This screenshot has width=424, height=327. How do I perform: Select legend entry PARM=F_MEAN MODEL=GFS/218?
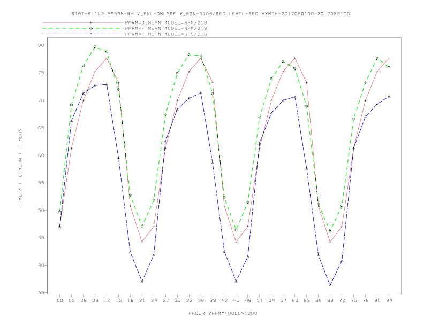[x=166, y=34]
